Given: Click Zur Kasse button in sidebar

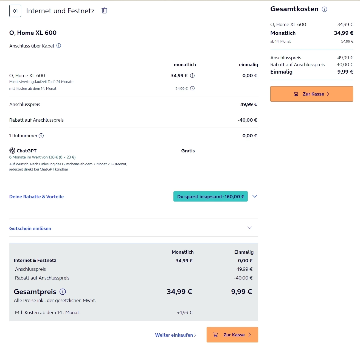Looking at the screenshot, I should point(311,94).
